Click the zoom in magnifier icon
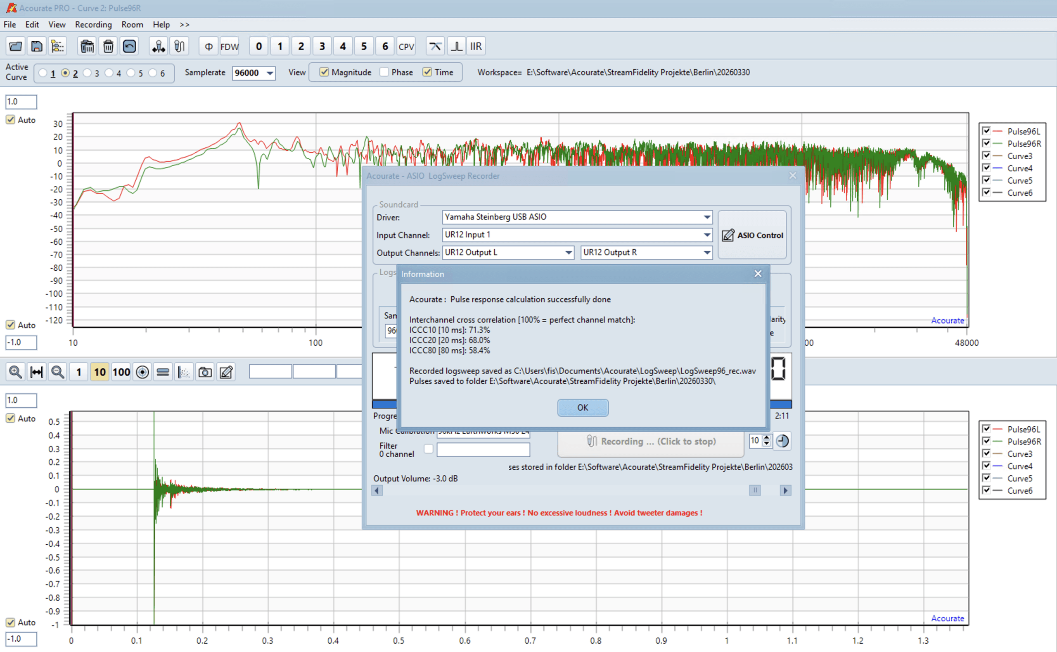This screenshot has width=1057, height=652. pyautogui.click(x=16, y=372)
